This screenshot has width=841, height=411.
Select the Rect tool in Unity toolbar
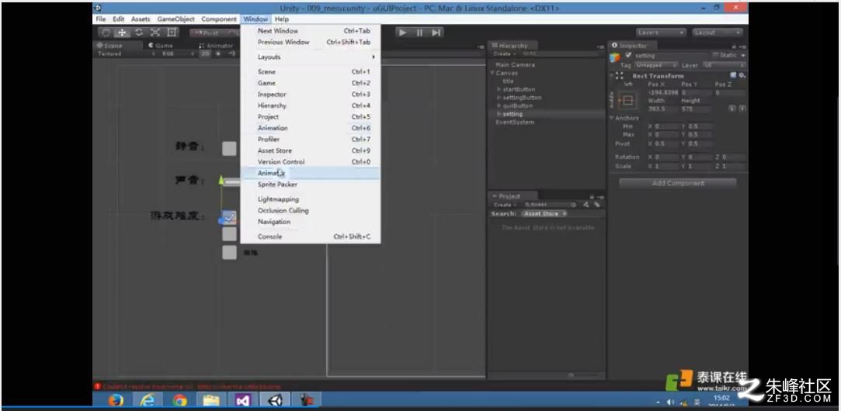(172, 33)
